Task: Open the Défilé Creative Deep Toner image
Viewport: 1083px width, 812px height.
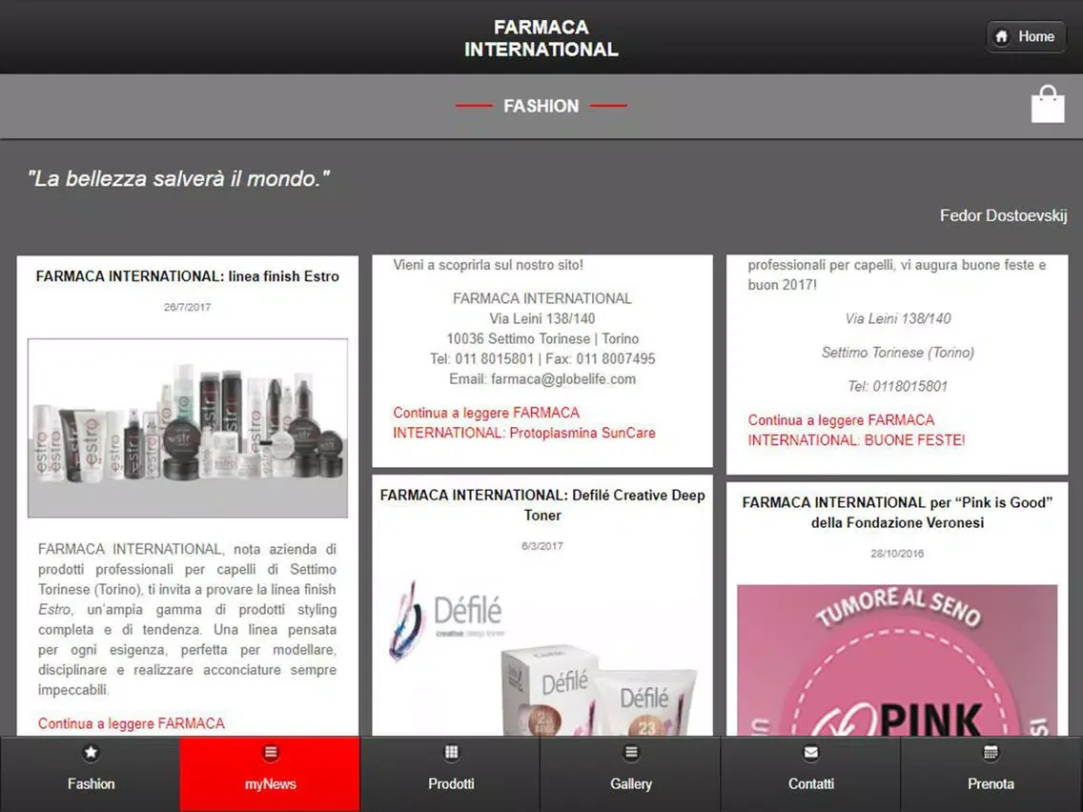Action: 542,656
